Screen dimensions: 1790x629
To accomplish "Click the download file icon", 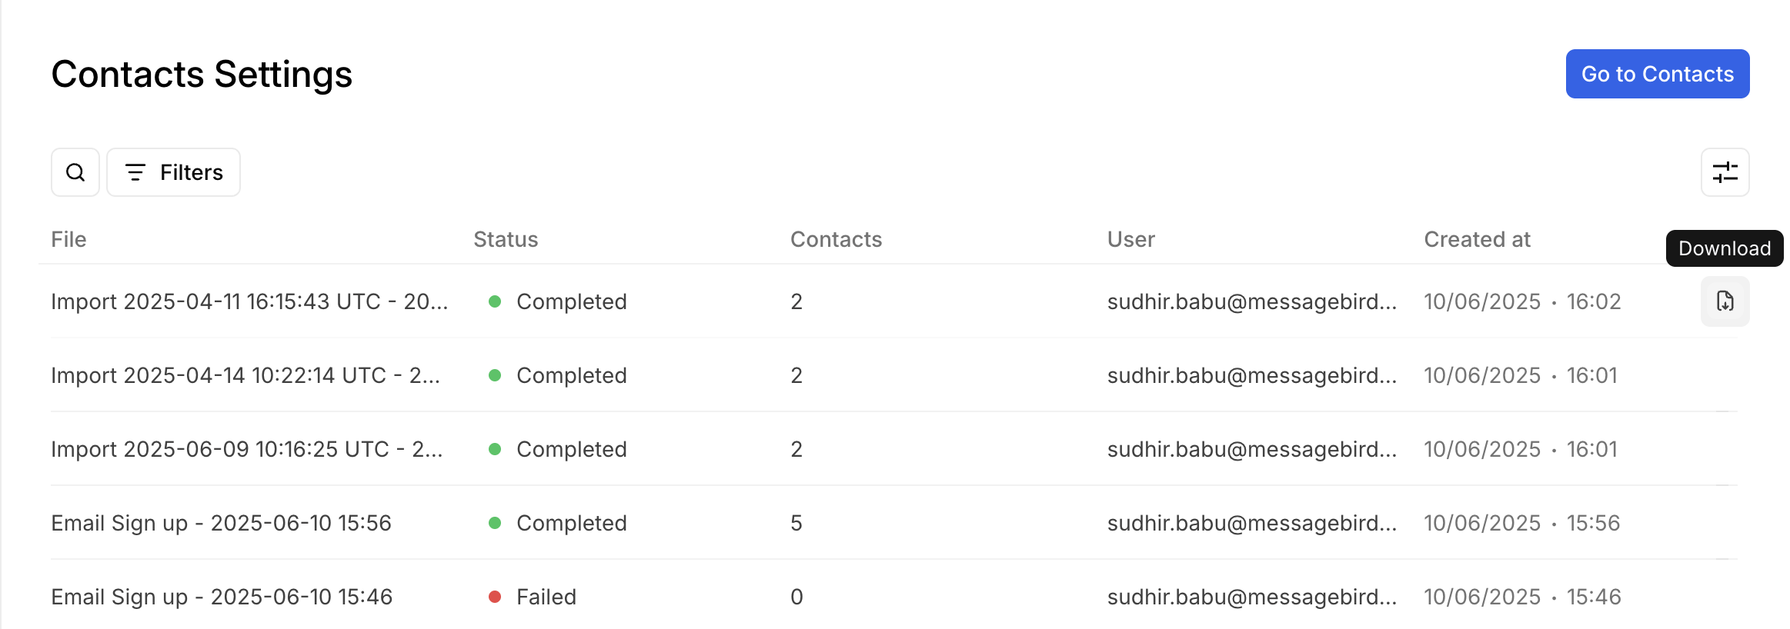I will point(1725,301).
